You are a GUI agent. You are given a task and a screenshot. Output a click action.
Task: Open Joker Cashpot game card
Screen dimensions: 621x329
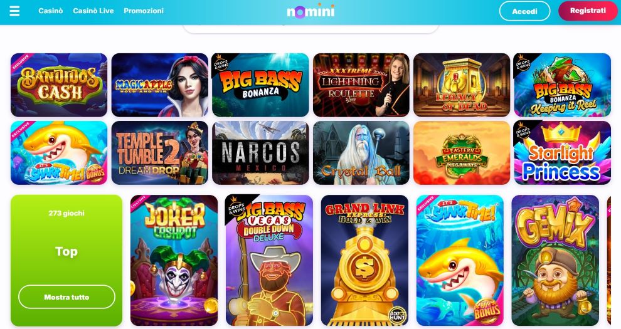pos(174,260)
